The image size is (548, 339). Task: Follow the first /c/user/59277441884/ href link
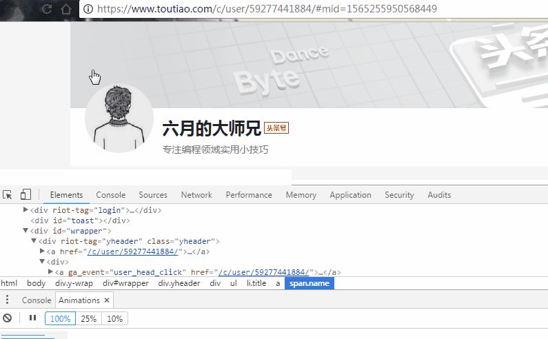133,251
